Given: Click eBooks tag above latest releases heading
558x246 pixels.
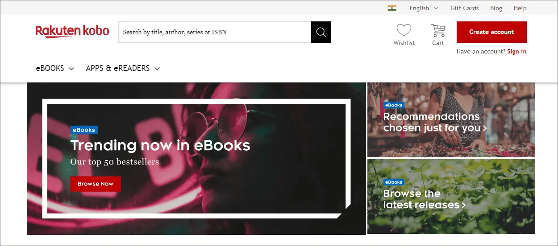Looking at the screenshot, I should 393,182.
